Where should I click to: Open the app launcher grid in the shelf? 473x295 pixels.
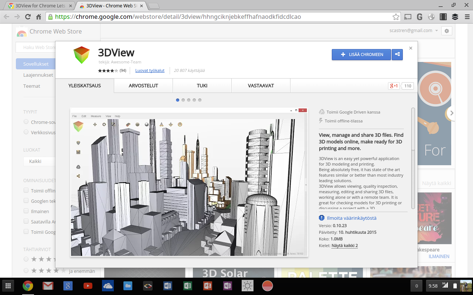click(8, 286)
